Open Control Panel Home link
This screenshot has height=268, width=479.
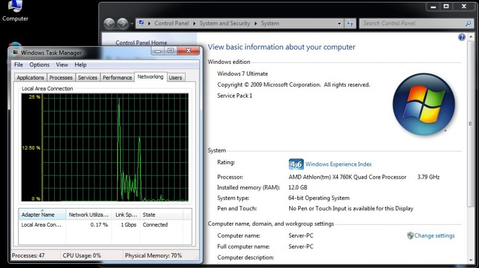(x=141, y=43)
